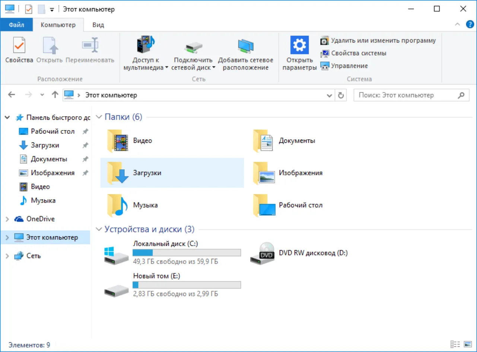Expand the Сеть tree node
The width and height of the screenshot is (477, 352).
coord(7,256)
